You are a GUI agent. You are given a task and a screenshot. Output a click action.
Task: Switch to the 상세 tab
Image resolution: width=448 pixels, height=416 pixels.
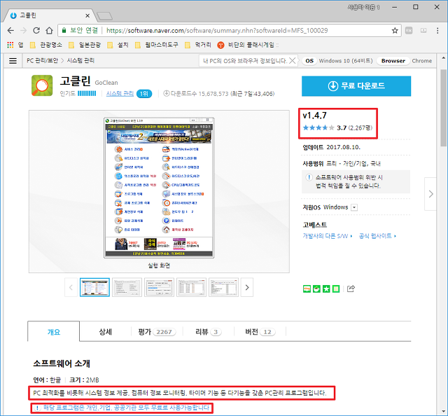click(x=106, y=332)
